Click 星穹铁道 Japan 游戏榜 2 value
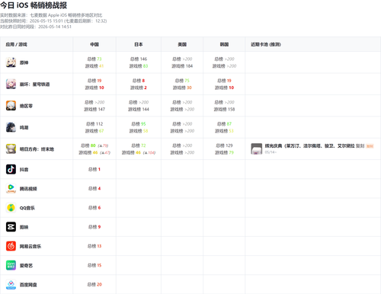This screenshot has width=381, height=294. (146, 88)
